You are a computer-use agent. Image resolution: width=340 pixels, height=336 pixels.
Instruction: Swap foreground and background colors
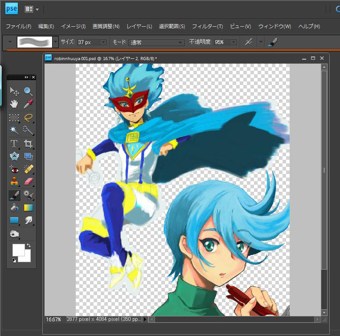[29, 245]
